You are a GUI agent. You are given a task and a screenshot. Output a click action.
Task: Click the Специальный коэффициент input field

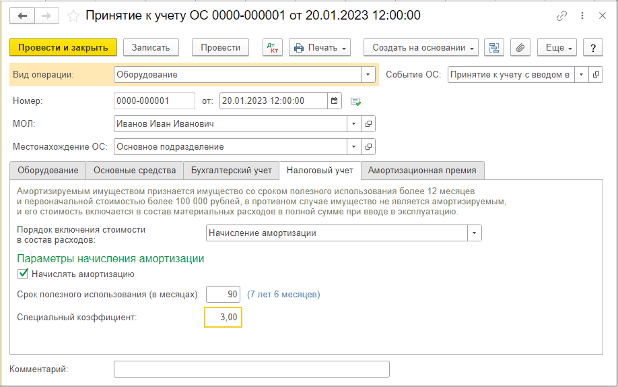(223, 317)
